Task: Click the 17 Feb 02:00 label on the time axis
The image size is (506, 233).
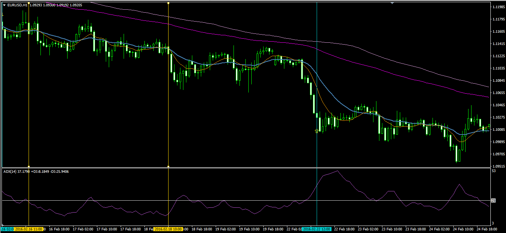Action: (x=84, y=229)
